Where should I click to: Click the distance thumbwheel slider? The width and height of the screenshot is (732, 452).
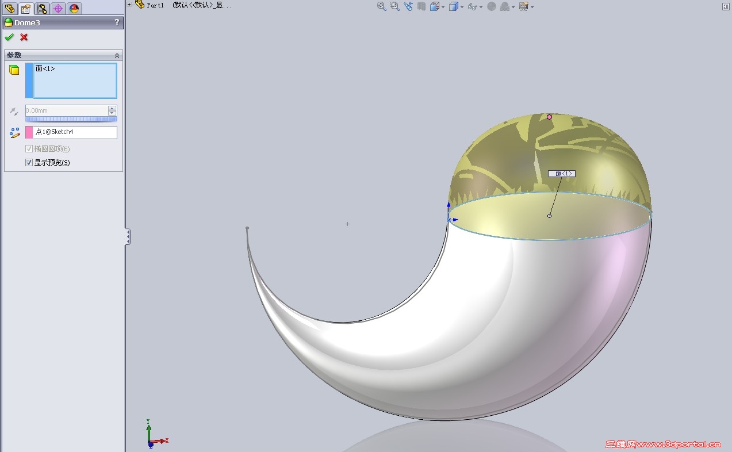[x=71, y=119]
